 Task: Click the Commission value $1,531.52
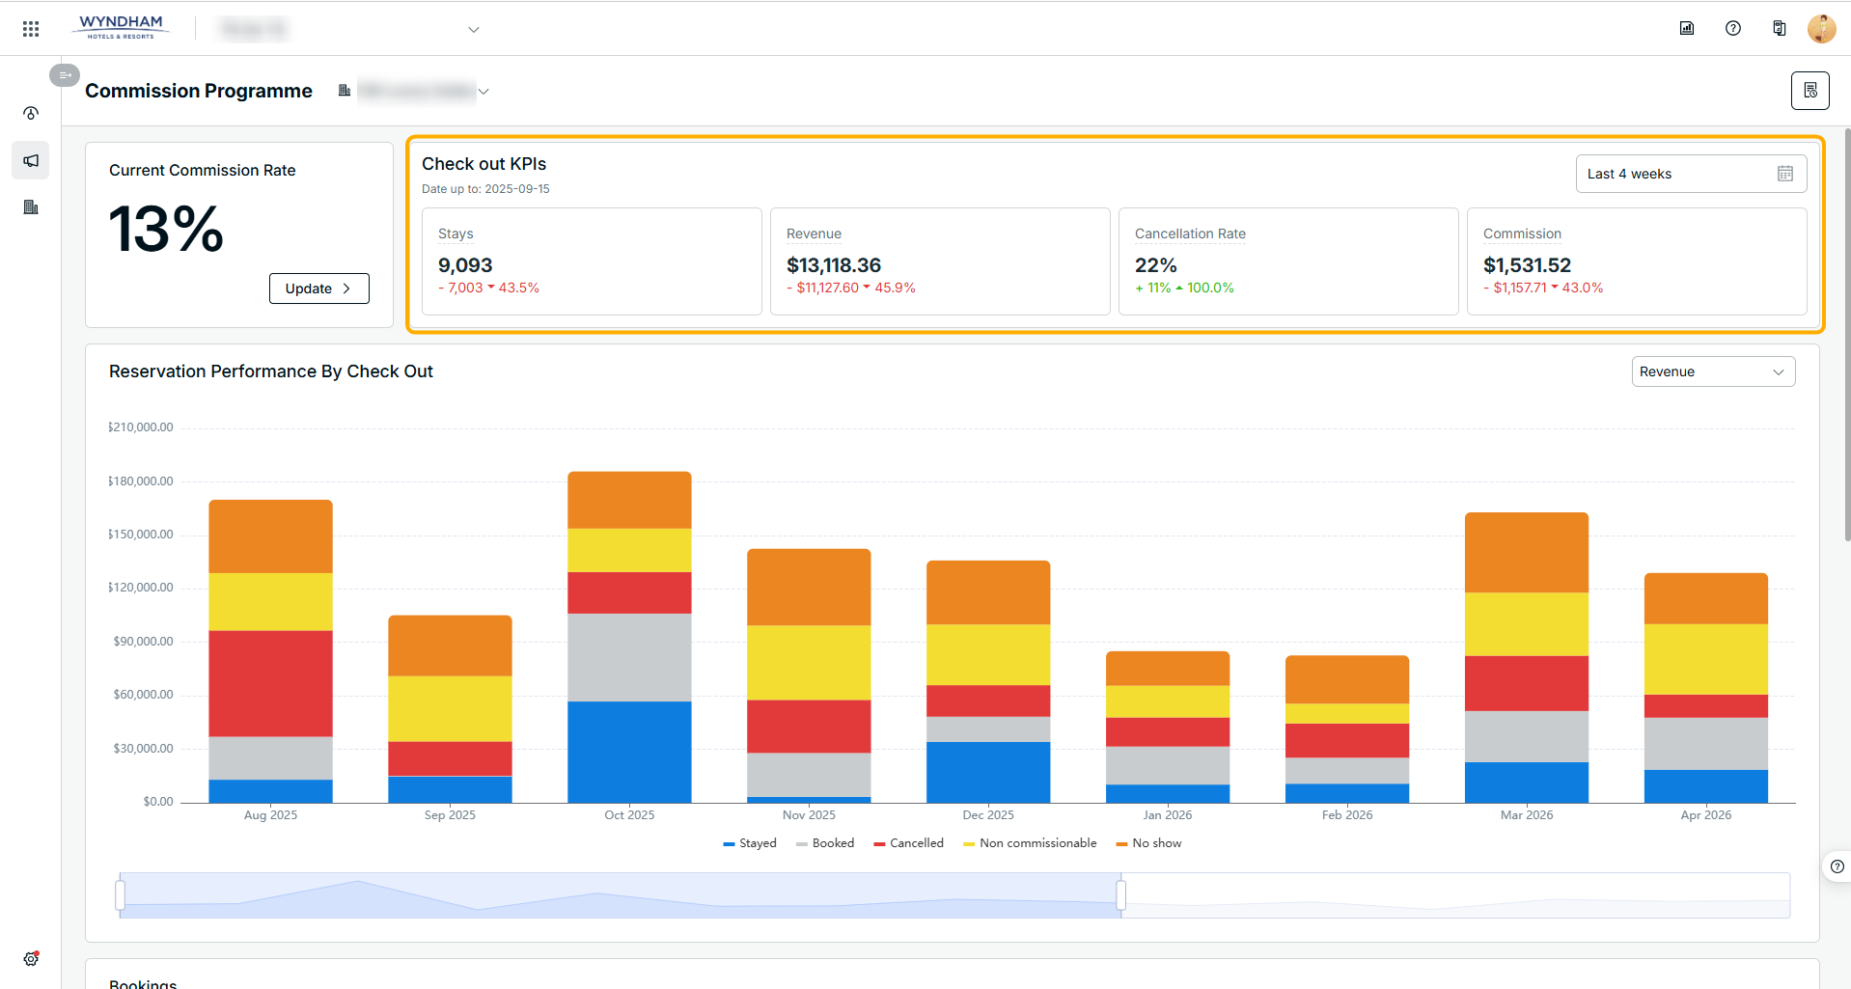tap(1527, 265)
